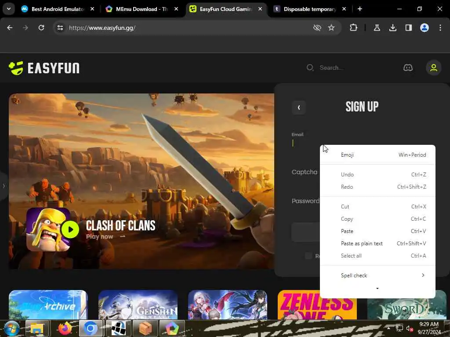Choose Paste from context menu
This screenshot has width=450, height=337.
click(377, 231)
